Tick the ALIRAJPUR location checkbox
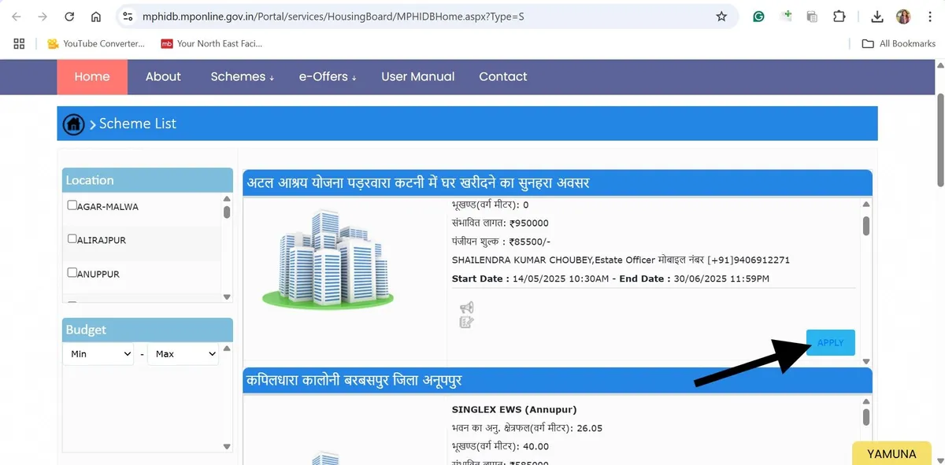Image resolution: width=945 pixels, height=465 pixels. coord(72,239)
